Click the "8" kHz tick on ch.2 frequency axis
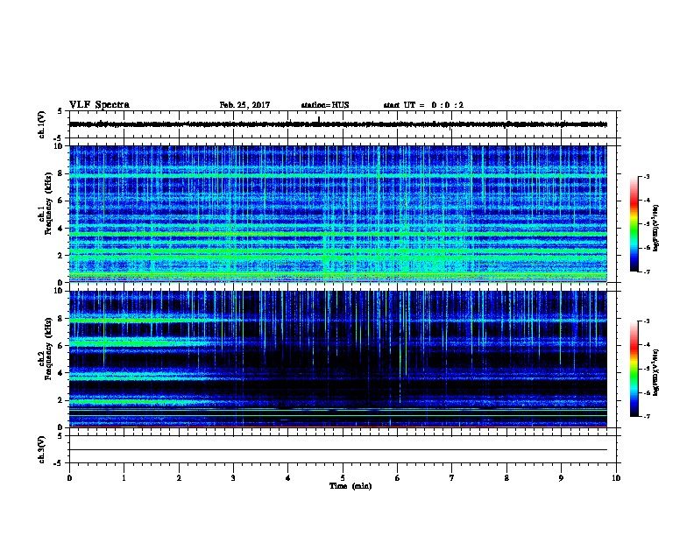This screenshot has width=694, height=536. (x=60, y=319)
